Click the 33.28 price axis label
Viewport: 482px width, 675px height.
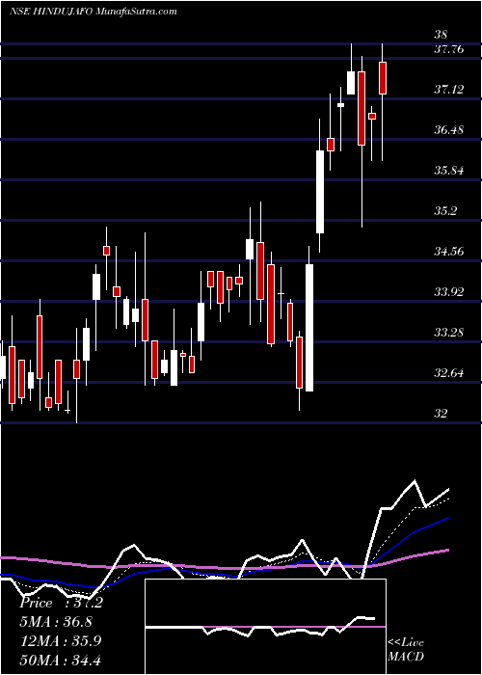click(448, 333)
